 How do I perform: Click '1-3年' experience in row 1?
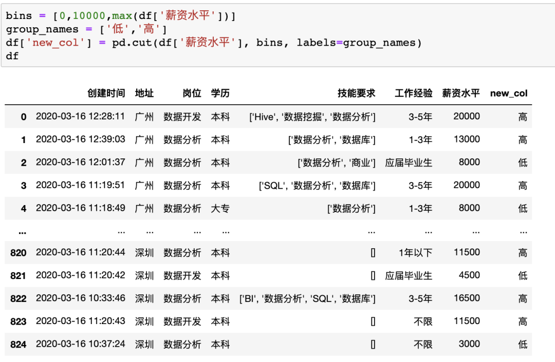pyautogui.click(x=420, y=140)
